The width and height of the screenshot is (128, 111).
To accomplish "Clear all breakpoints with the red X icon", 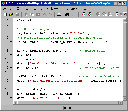I will pyautogui.click(x=89, y=14).
